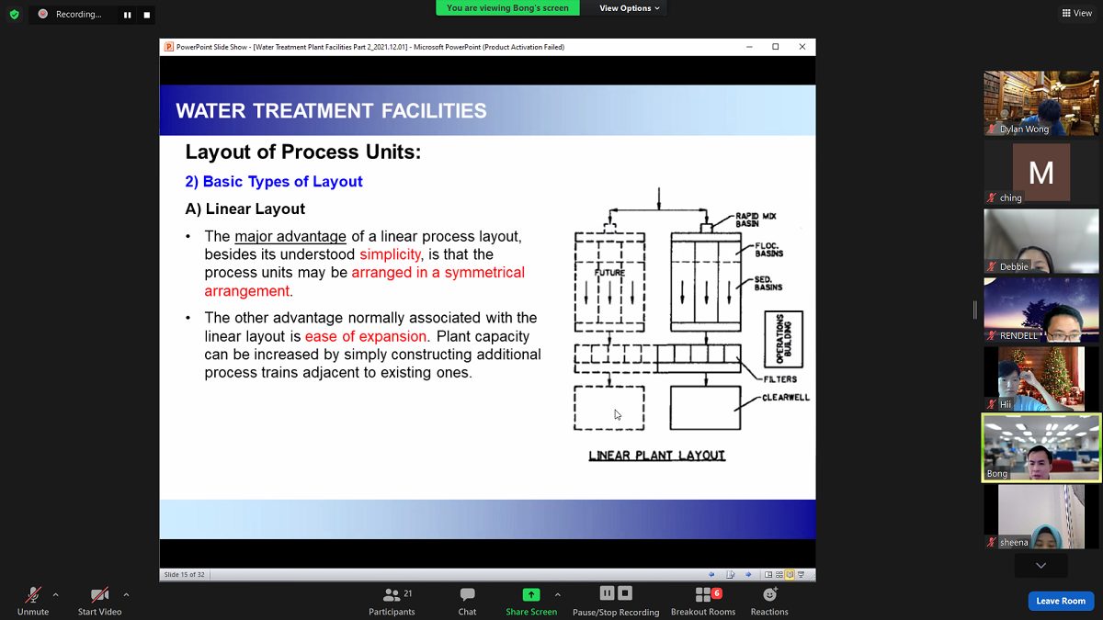
Task: Select Dylan Wong's video thumbnail
Action: point(1041,104)
